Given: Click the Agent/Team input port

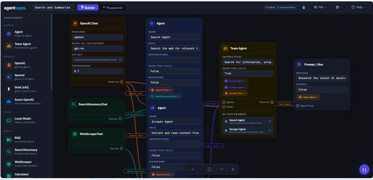Looking at the screenshot, I should pos(298,106).
